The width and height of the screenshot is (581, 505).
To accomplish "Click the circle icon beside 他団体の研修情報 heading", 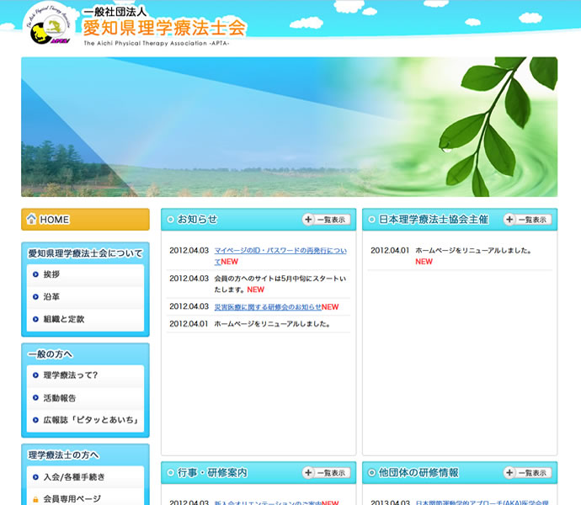I will point(371,473).
